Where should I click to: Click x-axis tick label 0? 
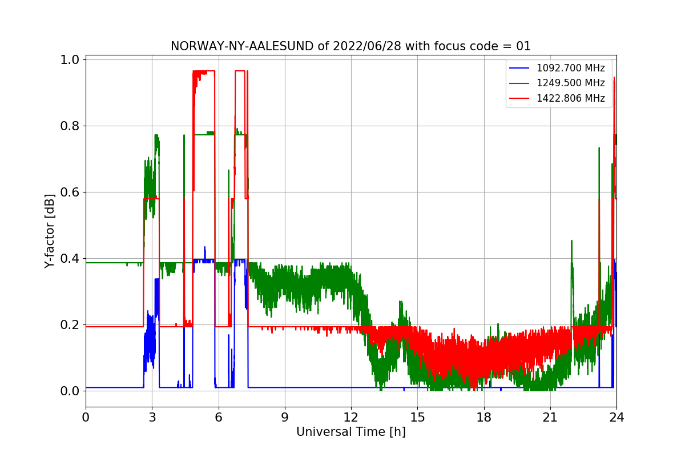click(x=86, y=417)
